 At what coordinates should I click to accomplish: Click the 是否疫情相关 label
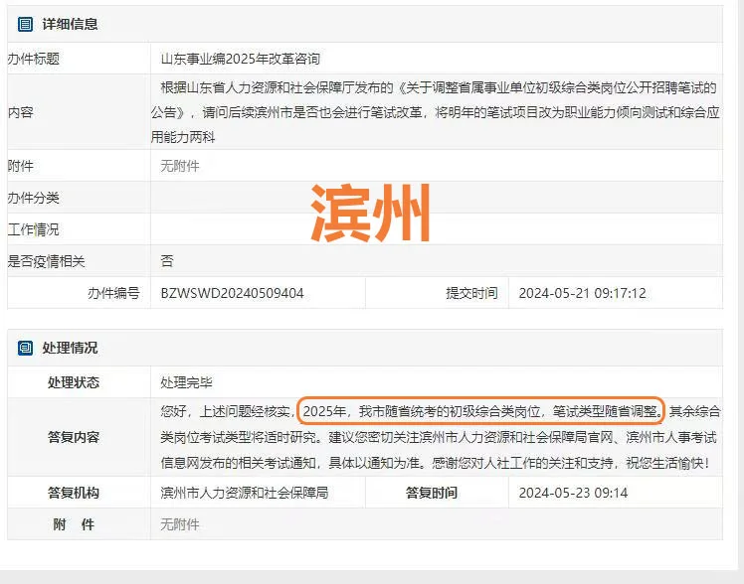click(x=46, y=261)
